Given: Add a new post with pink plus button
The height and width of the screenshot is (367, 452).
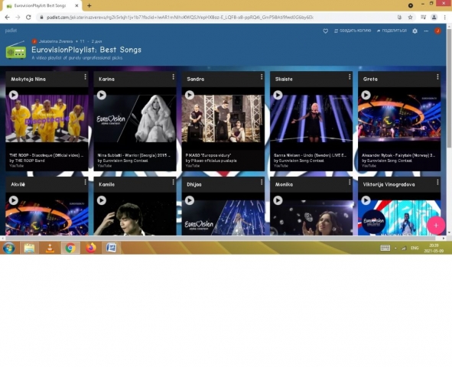Looking at the screenshot, I should coord(436,226).
